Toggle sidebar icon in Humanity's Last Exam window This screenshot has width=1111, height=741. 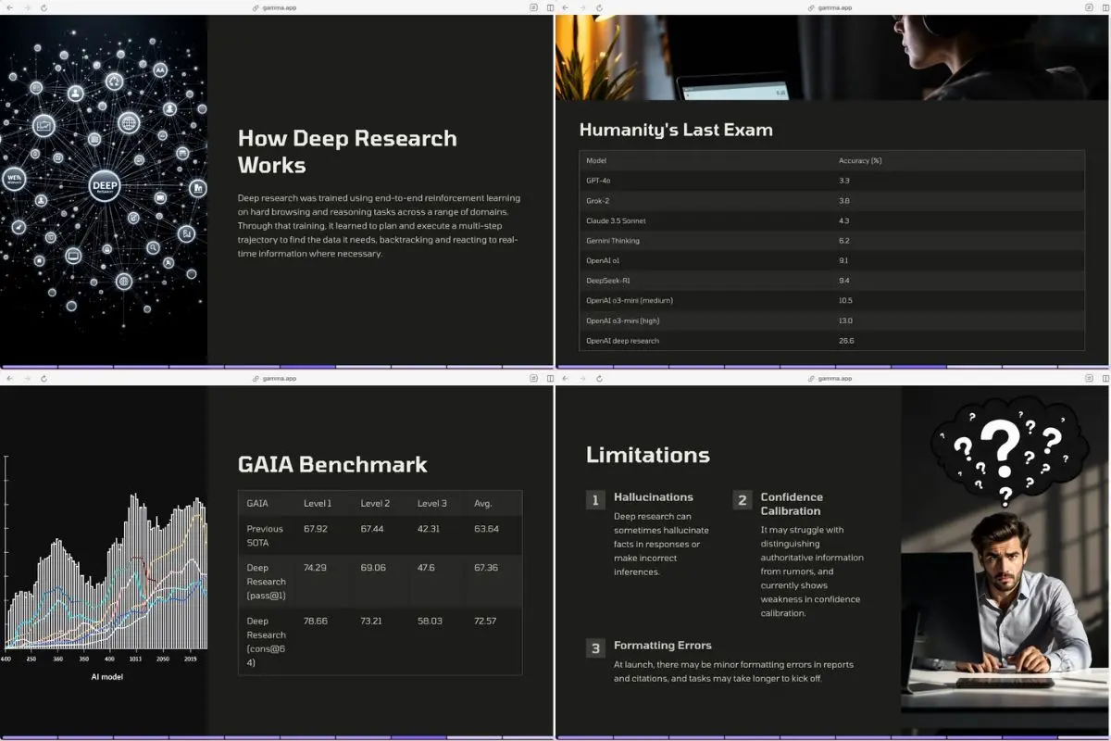click(x=1105, y=7)
